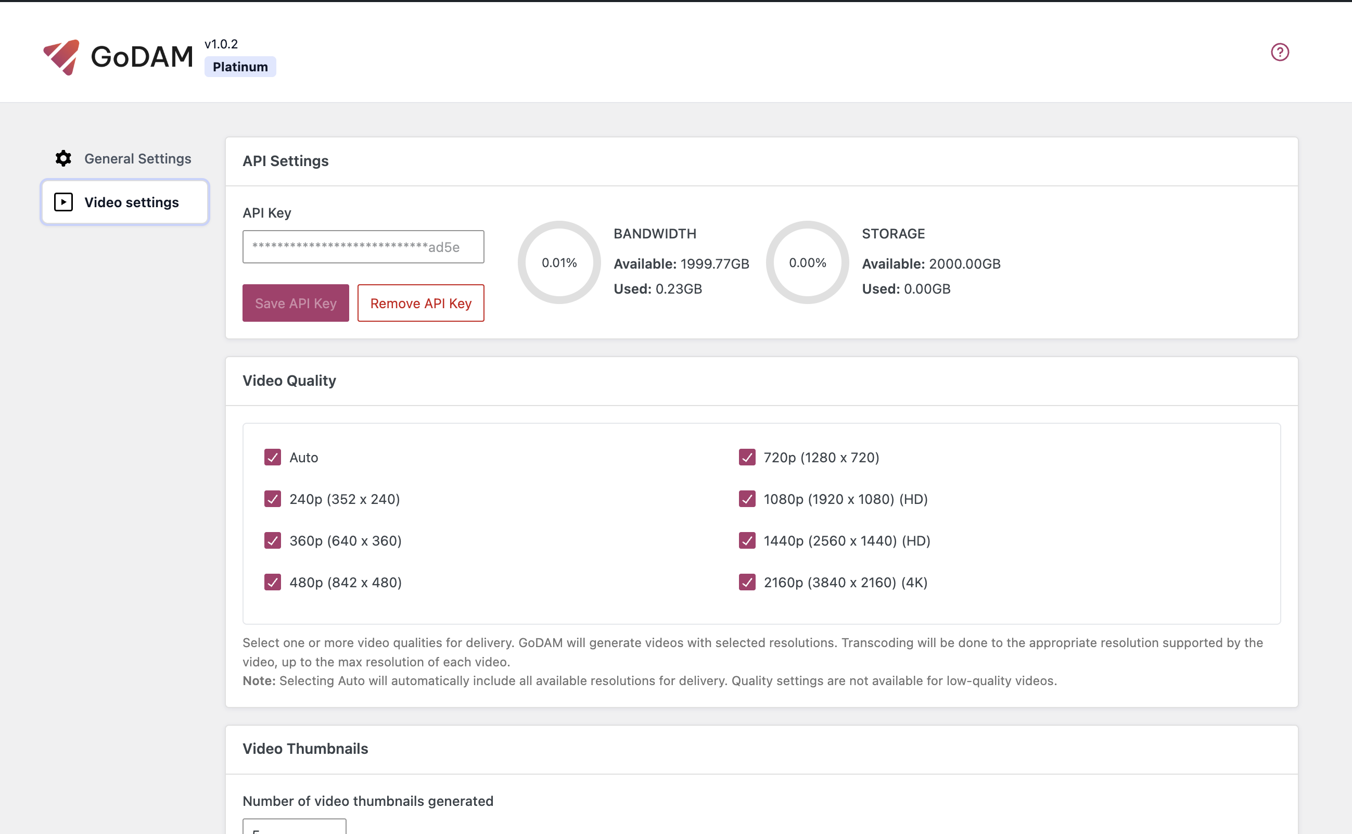Click the Remove API Key button
Image resolution: width=1352 pixels, height=834 pixels.
tap(420, 304)
